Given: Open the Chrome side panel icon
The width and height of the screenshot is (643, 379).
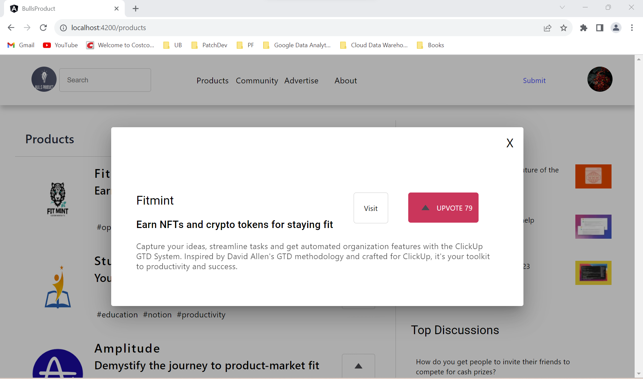Looking at the screenshot, I should [600, 28].
